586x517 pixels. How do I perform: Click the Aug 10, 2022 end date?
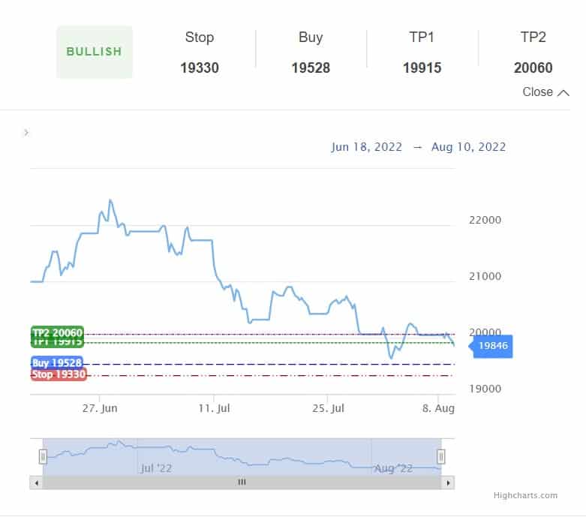click(x=468, y=147)
